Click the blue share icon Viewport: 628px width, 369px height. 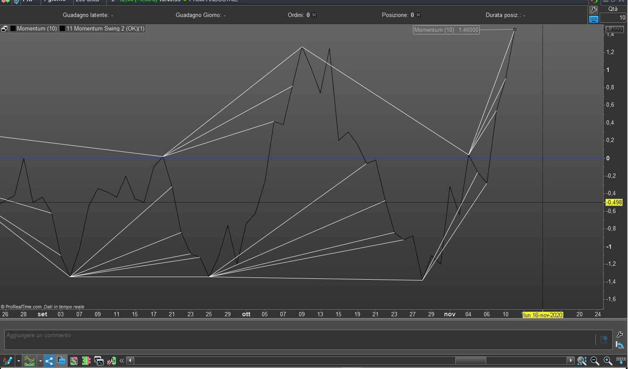click(x=49, y=361)
